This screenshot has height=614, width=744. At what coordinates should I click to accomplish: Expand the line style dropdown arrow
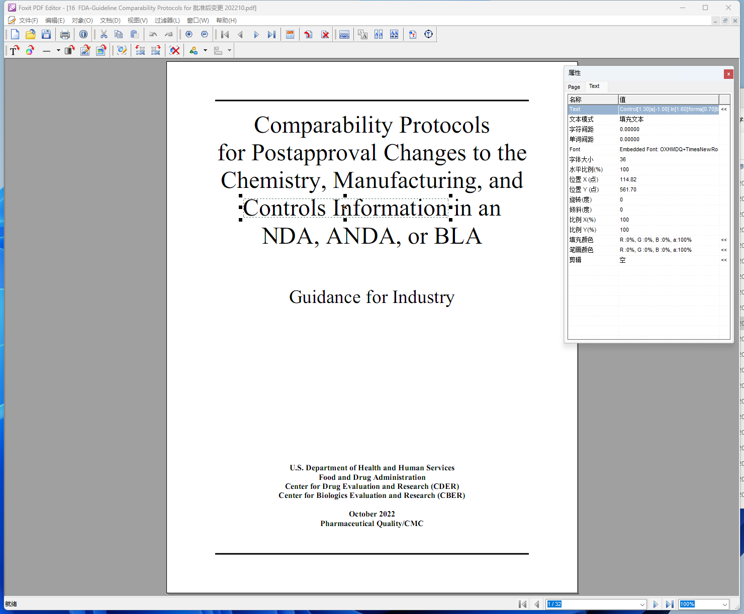[x=58, y=50]
